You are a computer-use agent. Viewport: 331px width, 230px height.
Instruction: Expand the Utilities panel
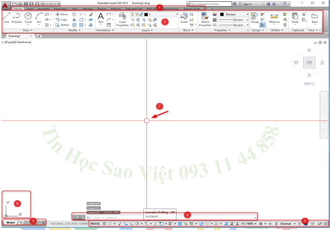tap(277, 30)
